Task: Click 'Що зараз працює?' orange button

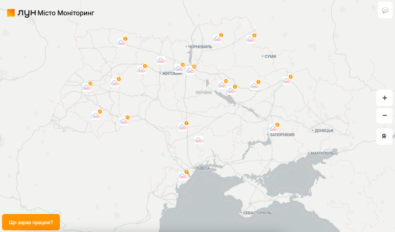Action: tap(31, 222)
